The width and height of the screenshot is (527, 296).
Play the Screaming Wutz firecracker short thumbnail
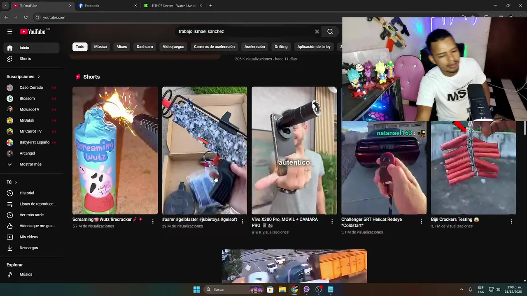click(115, 150)
